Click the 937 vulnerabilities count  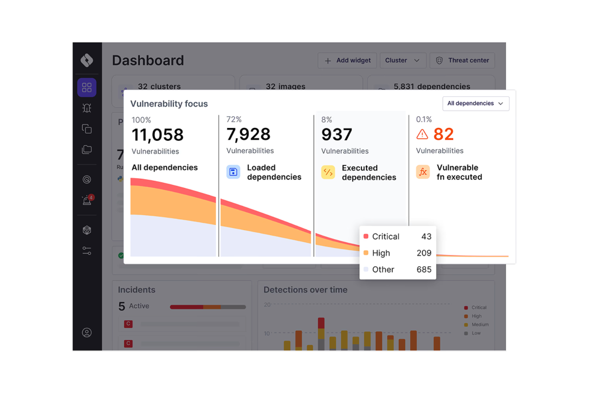337,135
